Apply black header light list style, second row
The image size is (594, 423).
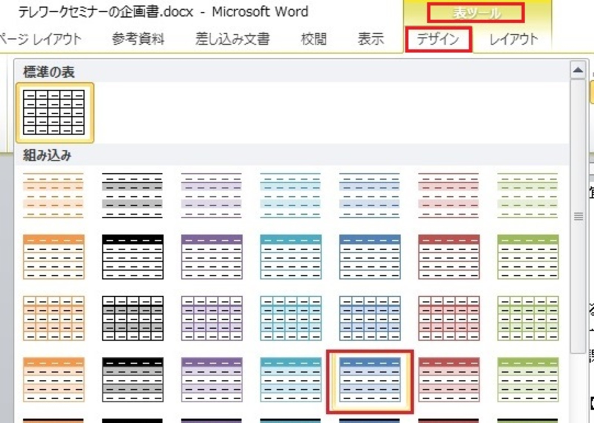pyautogui.click(x=133, y=257)
